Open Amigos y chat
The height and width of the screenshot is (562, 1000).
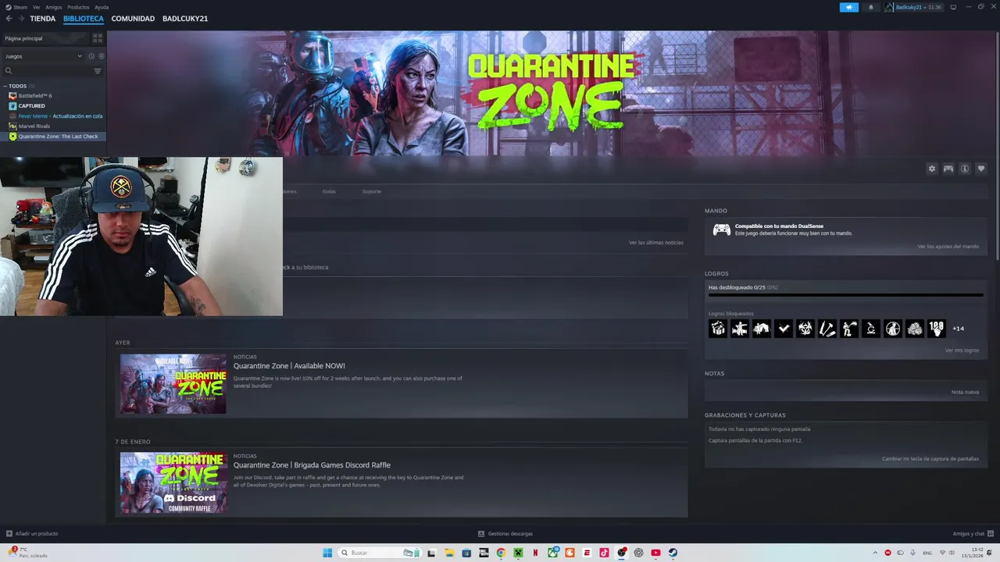[972, 534]
